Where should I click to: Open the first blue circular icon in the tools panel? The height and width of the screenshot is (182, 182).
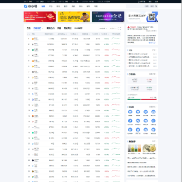[x=130, y=112]
